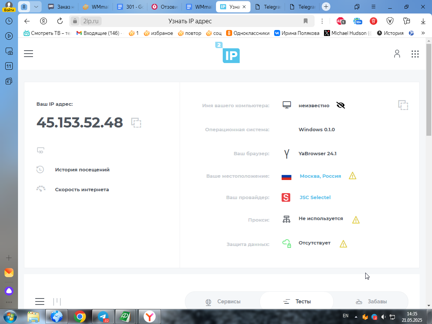Click the warning triangle beside Отсутствует
432x324 pixels.
pos(343,244)
